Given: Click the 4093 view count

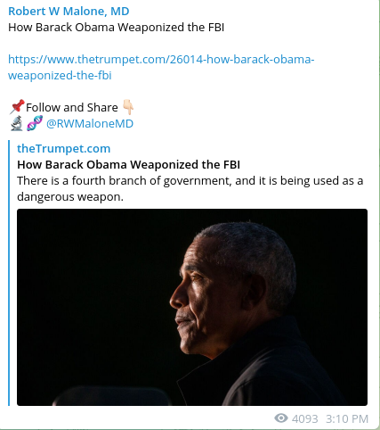Looking at the screenshot, I should click(x=304, y=418).
